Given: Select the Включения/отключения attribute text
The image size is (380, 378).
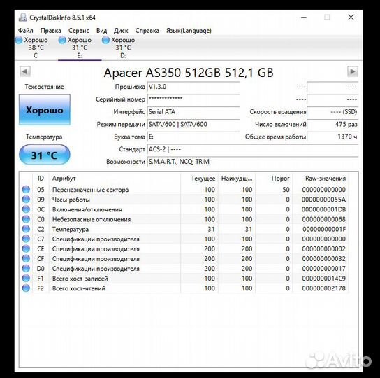Looking at the screenshot, I should (x=87, y=209).
